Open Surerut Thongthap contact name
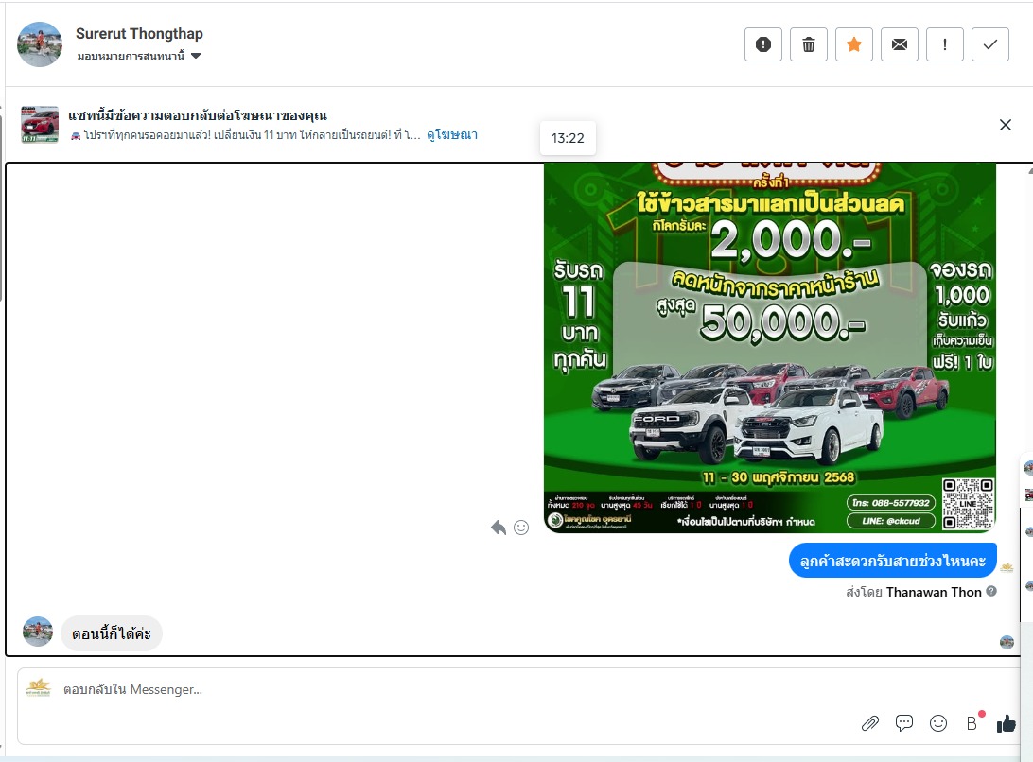This screenshot has width=1033, height=762. click(x=139, y=34)
